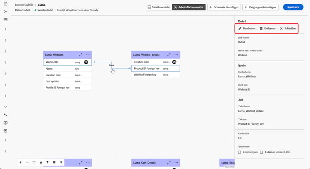Zoom out with the minus canvas control

click(x=27, y=162)
